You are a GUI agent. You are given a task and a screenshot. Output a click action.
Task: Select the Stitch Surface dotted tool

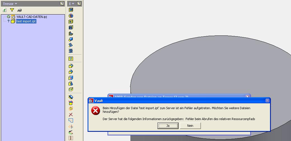click(x=71, y=138)
